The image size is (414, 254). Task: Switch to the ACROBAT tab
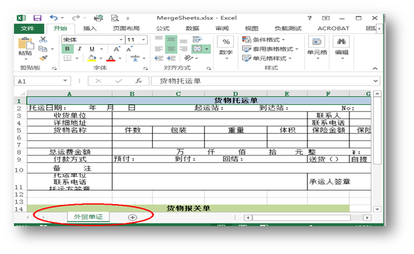(333, 28)
